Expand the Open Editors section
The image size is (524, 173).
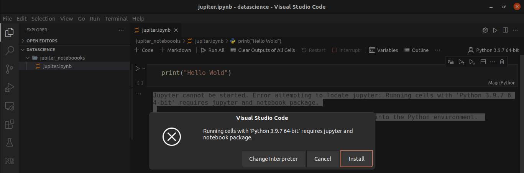coord(74,41)
